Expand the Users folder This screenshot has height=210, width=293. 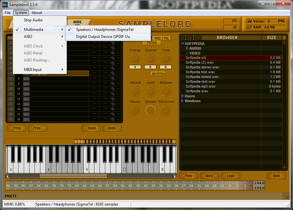[182, 96]
